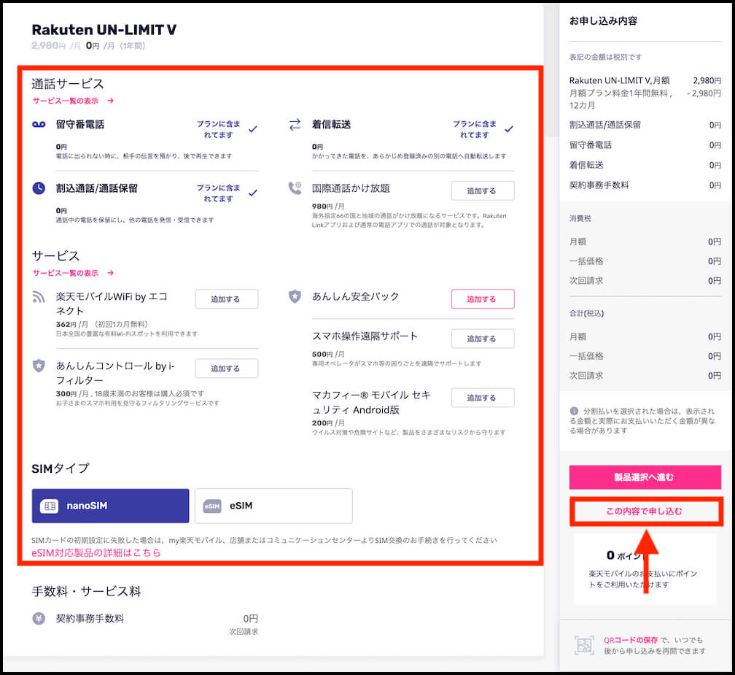The image size is (735, 675).
Task: Click the 契約事務手数料 row in order summary
Action: (645, 185)
